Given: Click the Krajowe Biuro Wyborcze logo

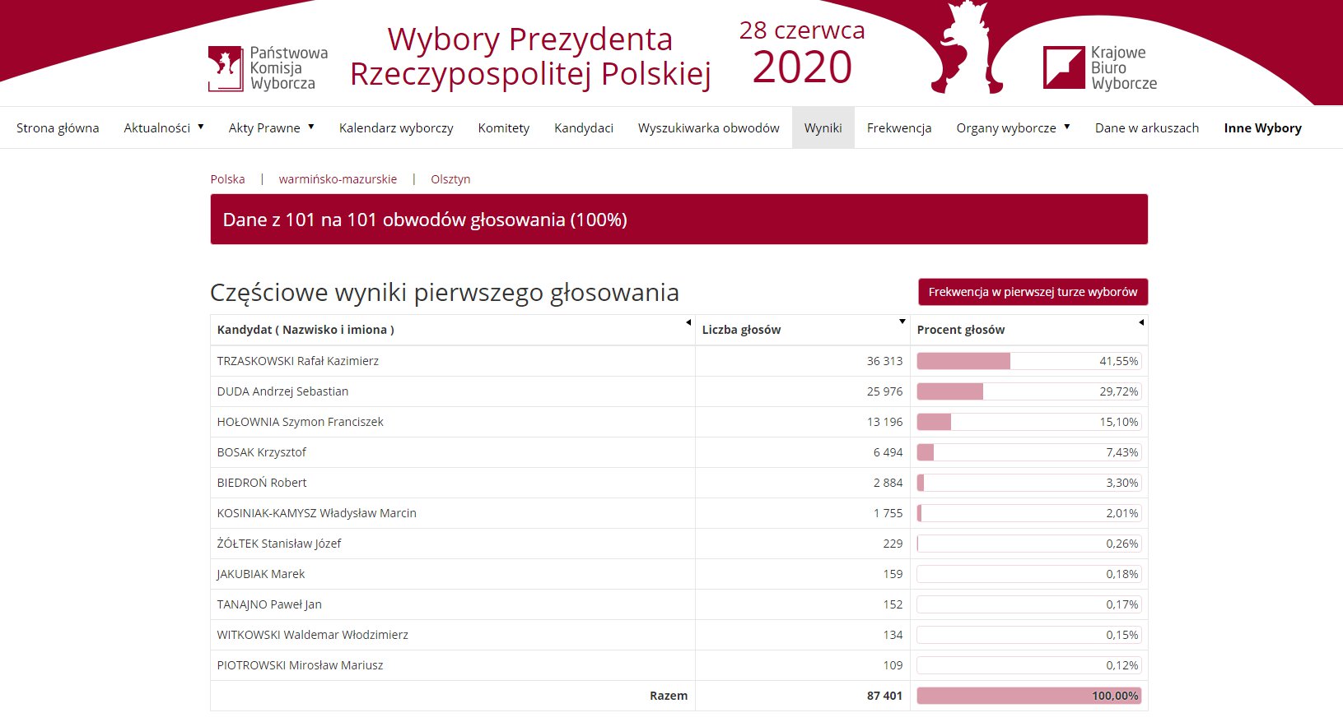Looking at the screenshot, I should point(1100,67).
